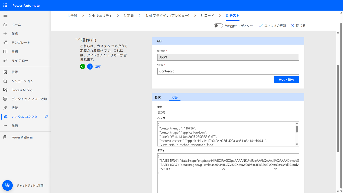Click the 作成 plus icon
The image size is (343, 193).
pyautogui.click(x=5, y=34)
